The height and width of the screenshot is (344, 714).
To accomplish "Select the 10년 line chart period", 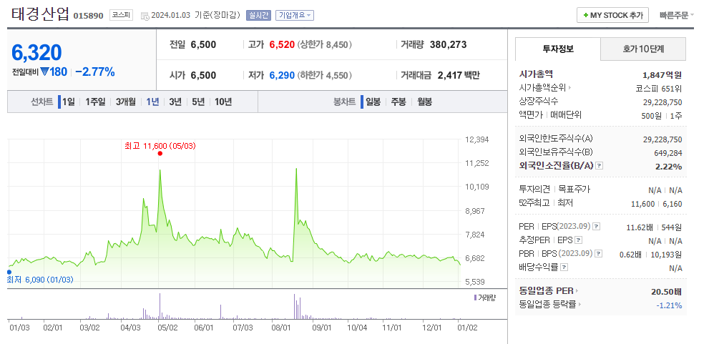I will click(223, 102).
